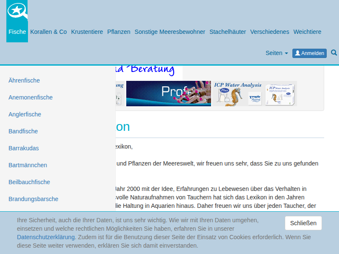Click the Anmelden login button
This screenshot has width=339, height=254.
(x=309, y=53)
